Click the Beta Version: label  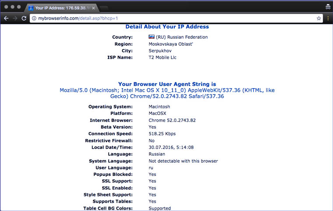(117, 127)
